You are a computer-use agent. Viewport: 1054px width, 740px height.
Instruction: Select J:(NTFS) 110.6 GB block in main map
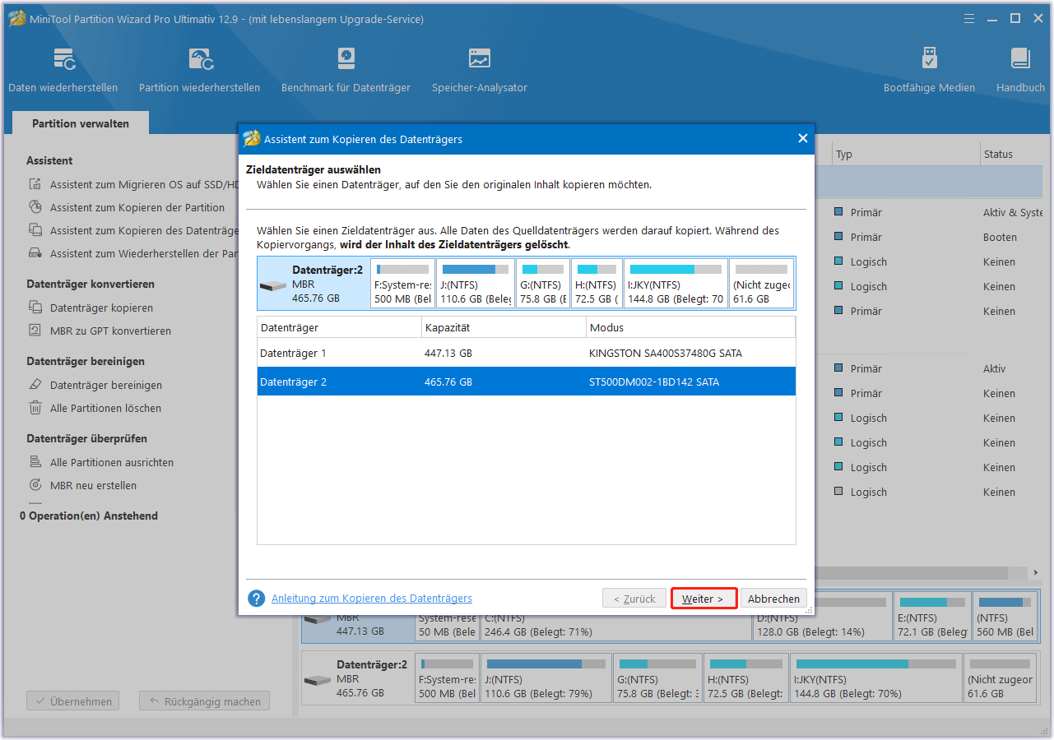coord(547,678)
